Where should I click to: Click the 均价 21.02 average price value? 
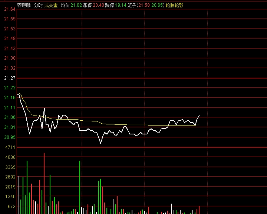[76, 5]
